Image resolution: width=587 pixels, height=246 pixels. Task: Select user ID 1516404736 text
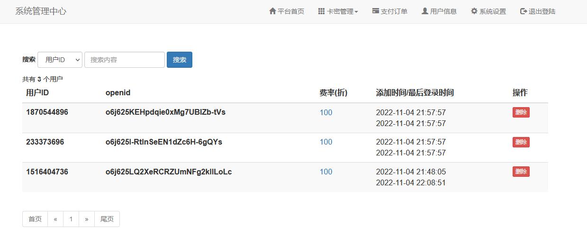pos(47,172)
